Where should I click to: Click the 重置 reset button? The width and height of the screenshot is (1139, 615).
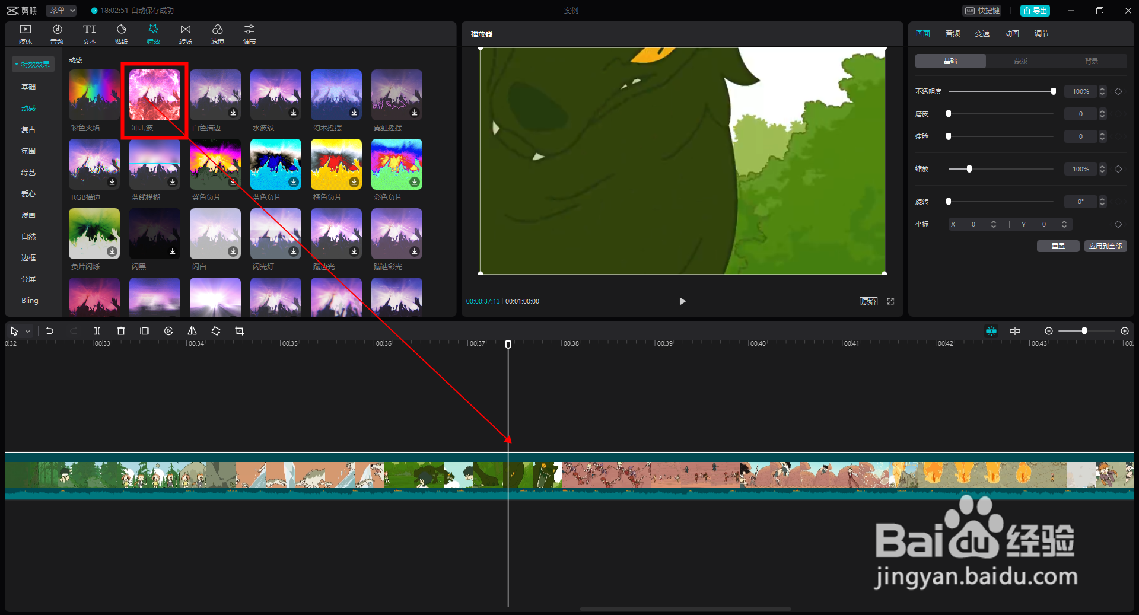1058,246
